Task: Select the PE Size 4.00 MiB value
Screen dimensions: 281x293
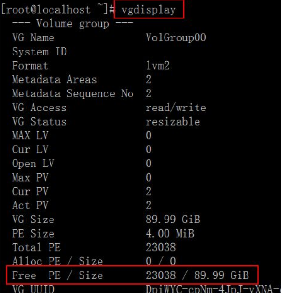Action: pos(170,234)
